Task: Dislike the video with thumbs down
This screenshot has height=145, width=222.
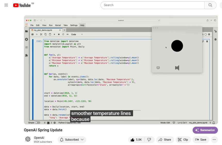Action: pyautogui.click(x=149, y=140)
